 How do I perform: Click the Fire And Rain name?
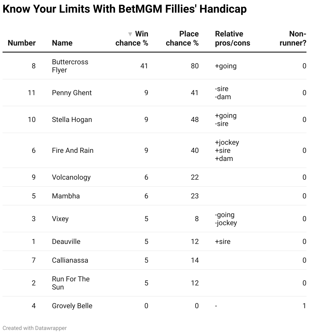pos(73,150)
